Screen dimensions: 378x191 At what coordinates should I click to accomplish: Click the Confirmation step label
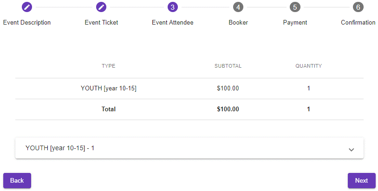point(358,23)
